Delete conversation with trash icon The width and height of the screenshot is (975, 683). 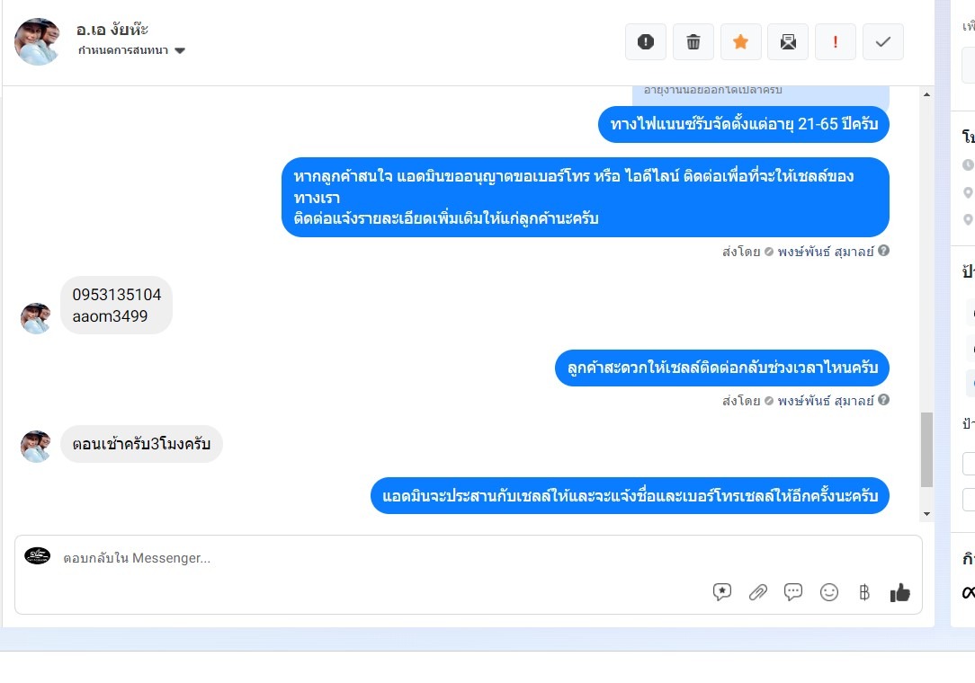tap(693, 41)
